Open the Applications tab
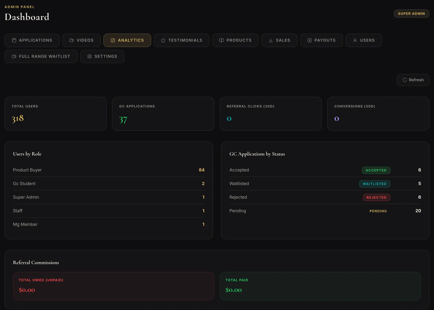 click(32, 40)
